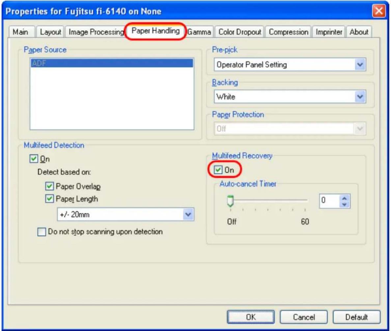Open the +/- 20mm paper length dropdown
391x331 pixels.
(126, 214)
